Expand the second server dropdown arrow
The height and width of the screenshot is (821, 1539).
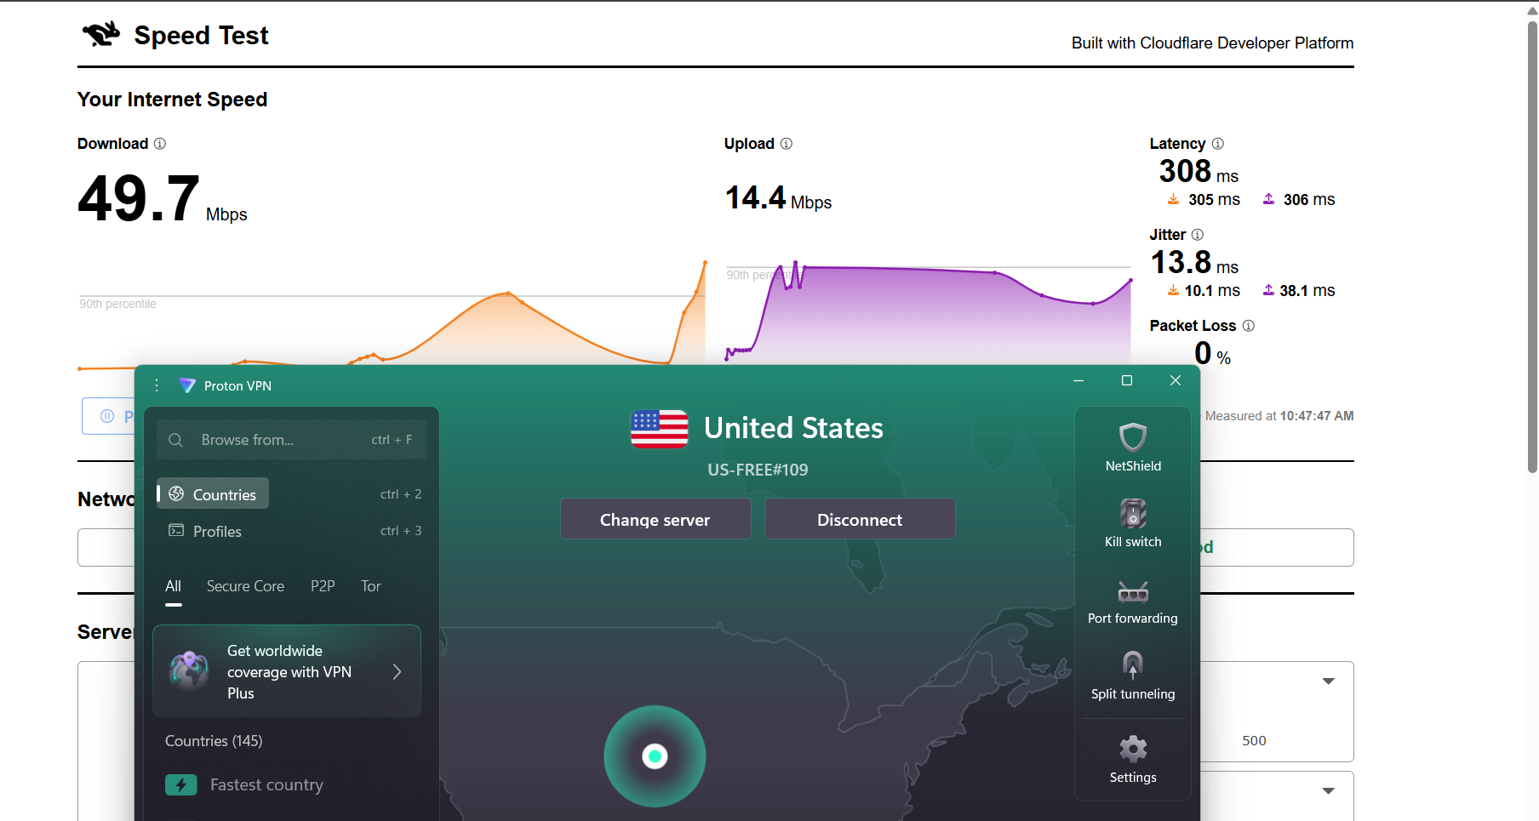tap(1328, 790)
